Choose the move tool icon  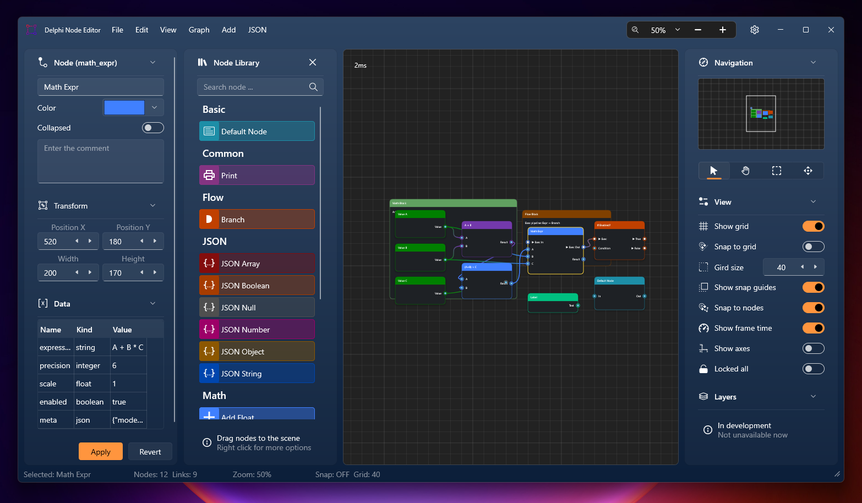[x=808, y=171]
